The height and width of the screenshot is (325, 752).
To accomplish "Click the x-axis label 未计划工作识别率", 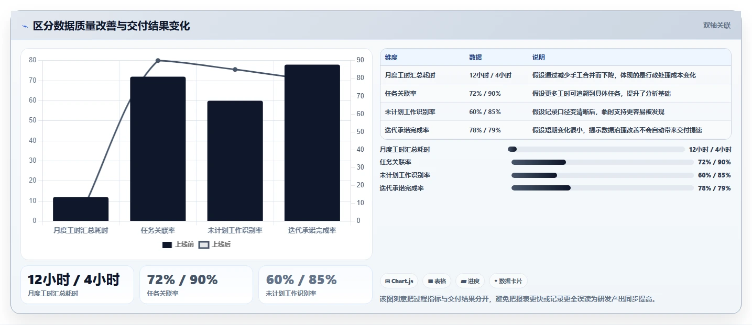I will (235, 231).
